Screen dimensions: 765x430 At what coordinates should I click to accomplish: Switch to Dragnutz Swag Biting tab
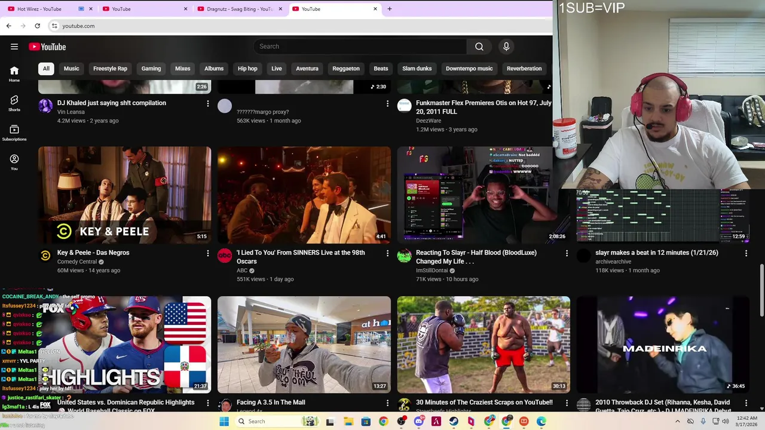(x=238, y=9)
